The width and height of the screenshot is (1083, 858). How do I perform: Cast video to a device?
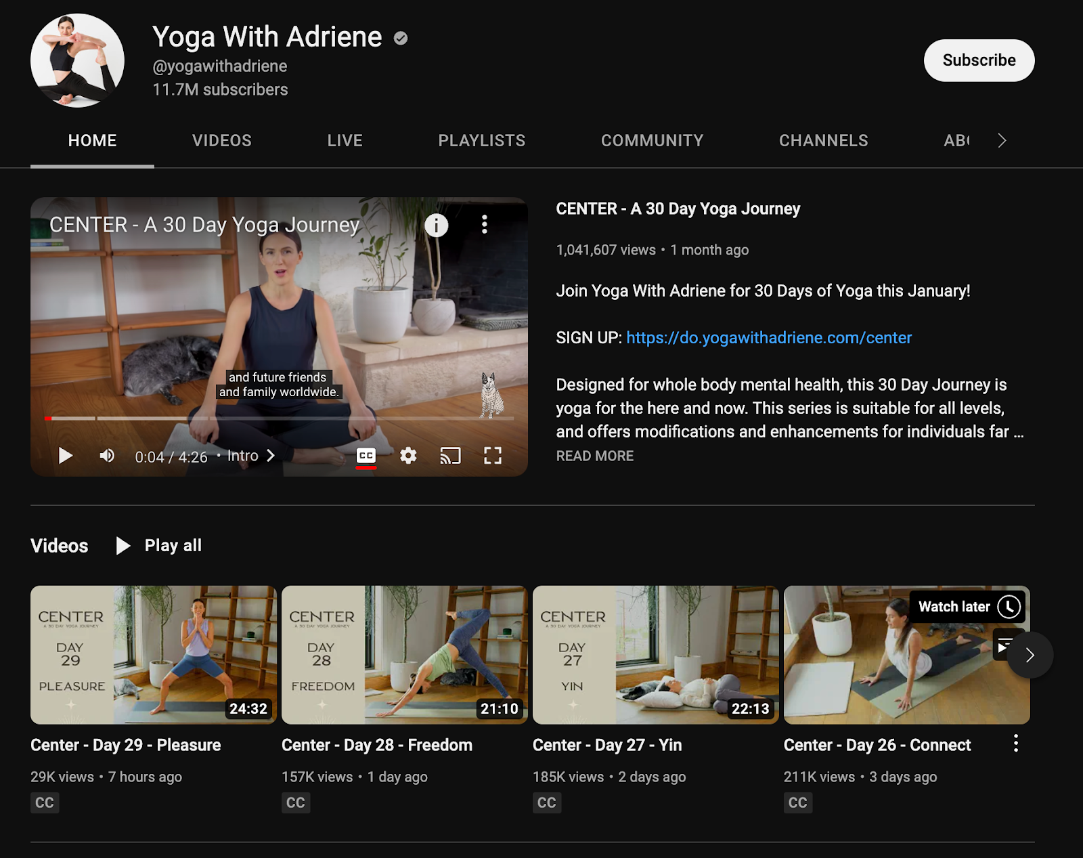(x=450, y=456)
